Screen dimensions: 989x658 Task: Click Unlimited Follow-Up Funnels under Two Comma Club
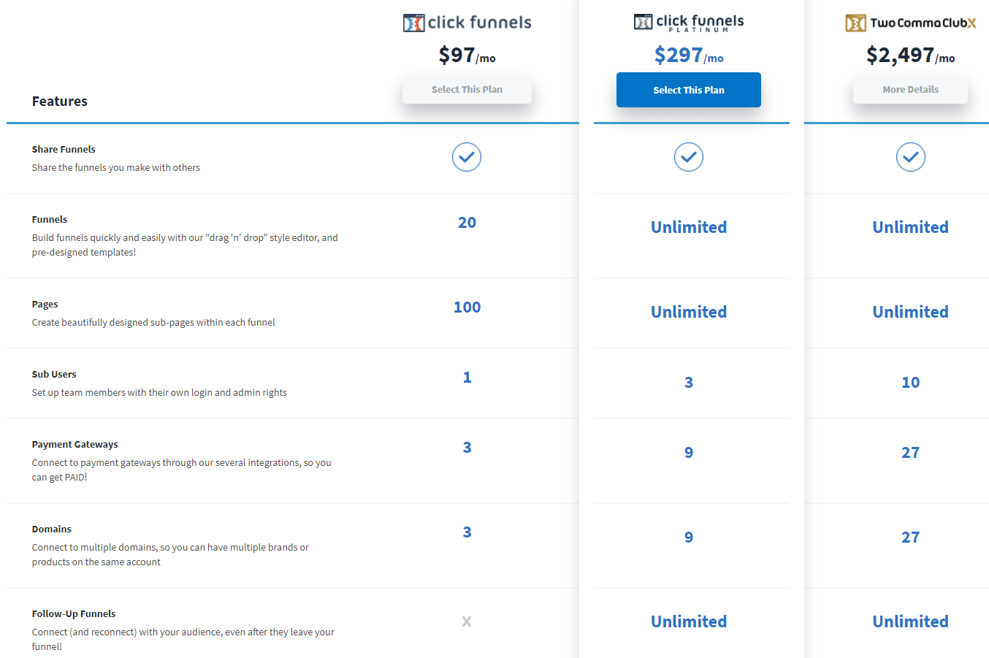coord(910,621)
